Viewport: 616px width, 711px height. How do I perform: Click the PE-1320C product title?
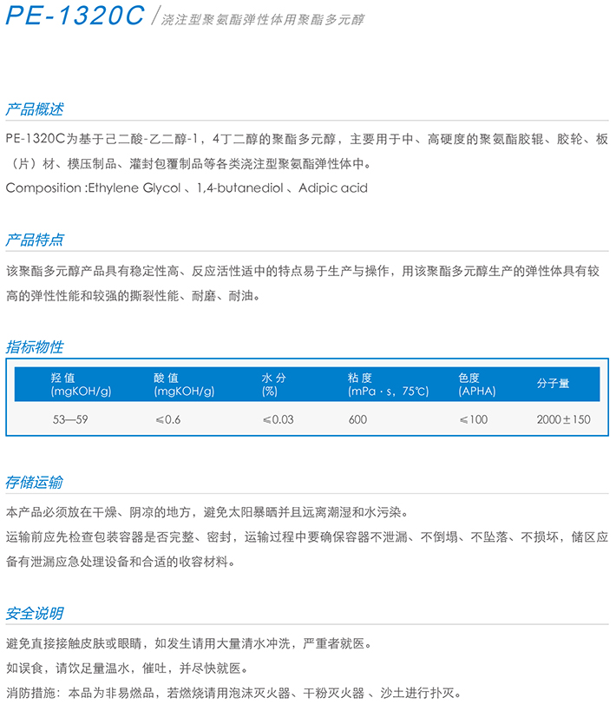[75, 18]
